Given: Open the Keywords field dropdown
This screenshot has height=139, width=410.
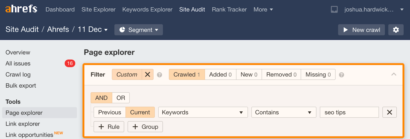Looking at the screenshot, I should click(203, 112).
